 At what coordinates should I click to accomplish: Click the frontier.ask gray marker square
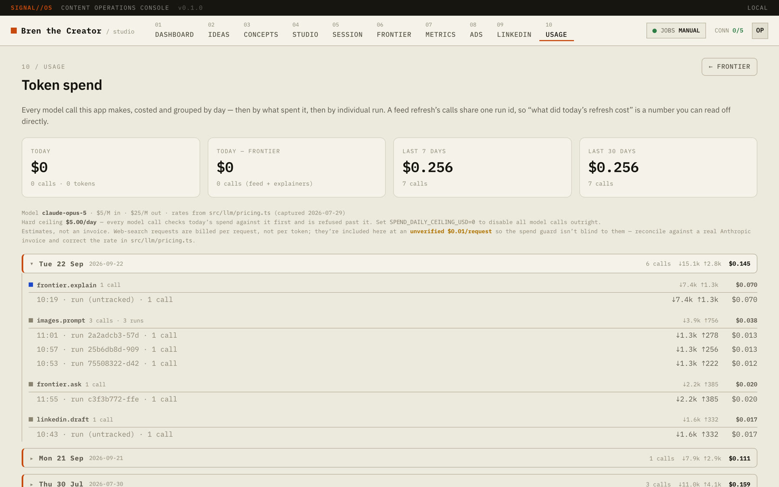31,384
